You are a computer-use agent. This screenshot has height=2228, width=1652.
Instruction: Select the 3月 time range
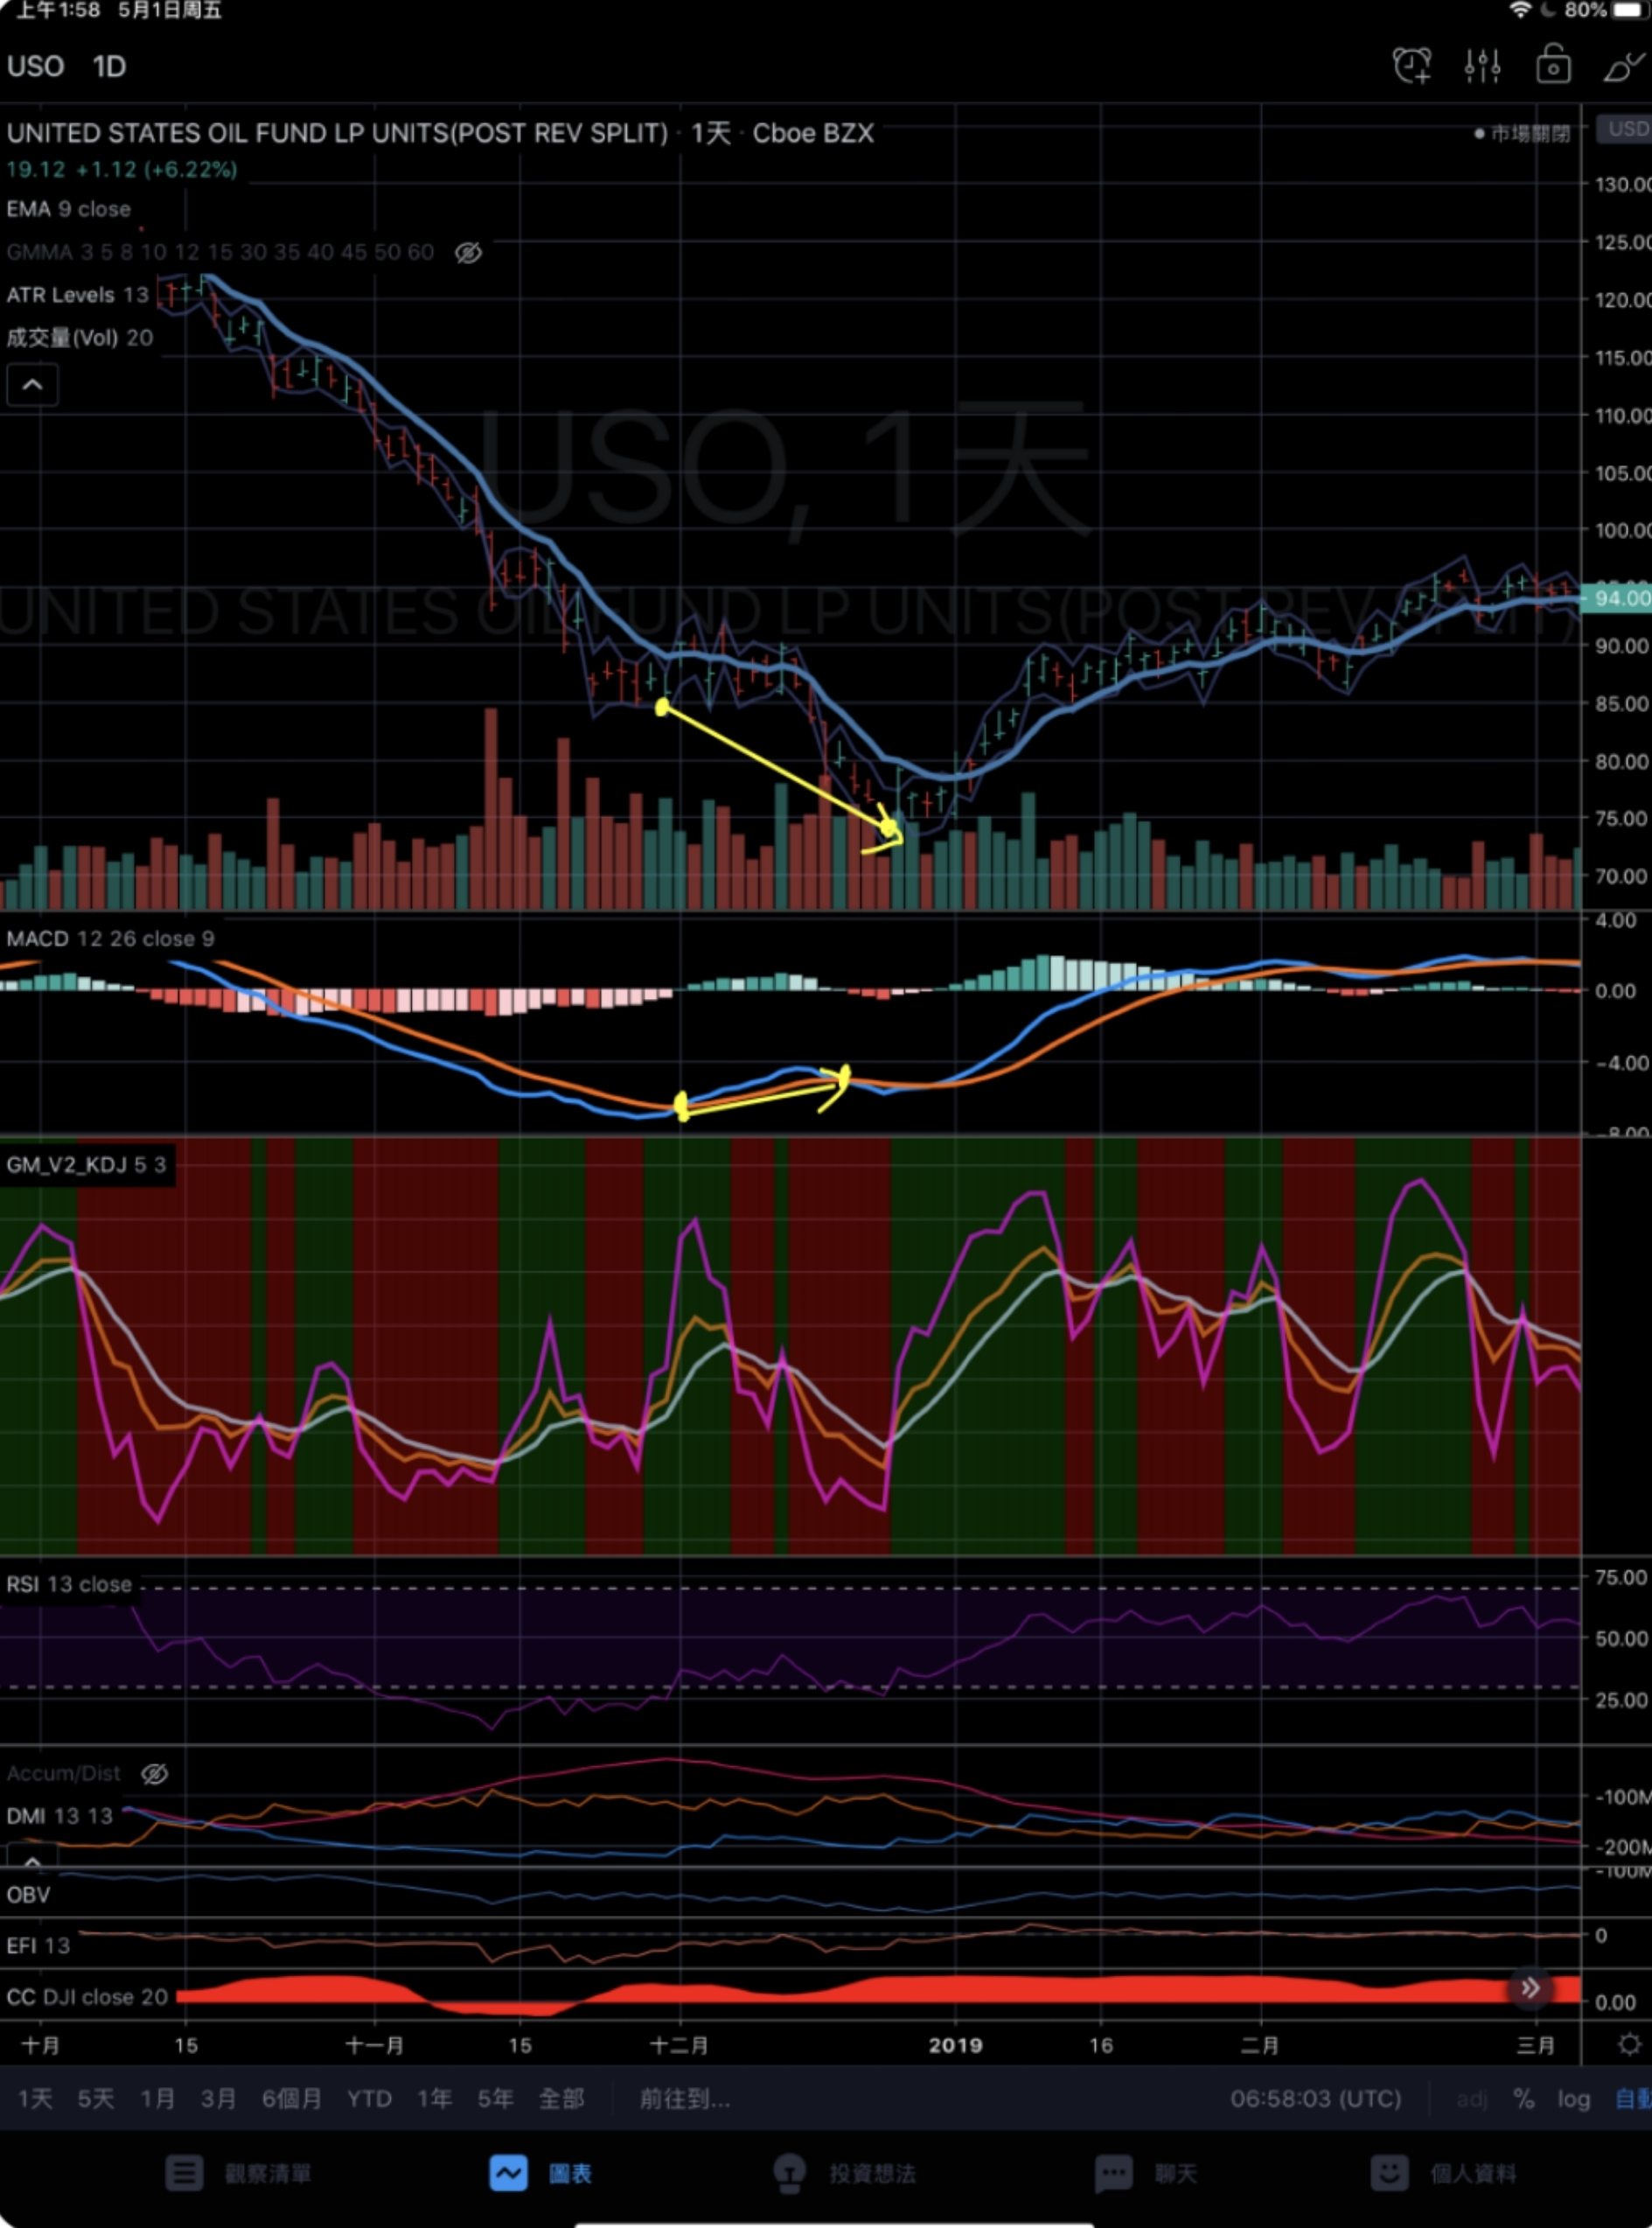pos(218,2098)
